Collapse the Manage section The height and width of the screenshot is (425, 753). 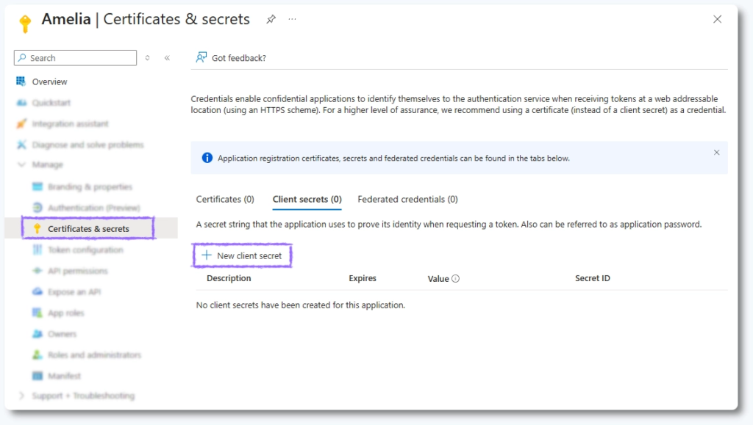tap(21, 165)
